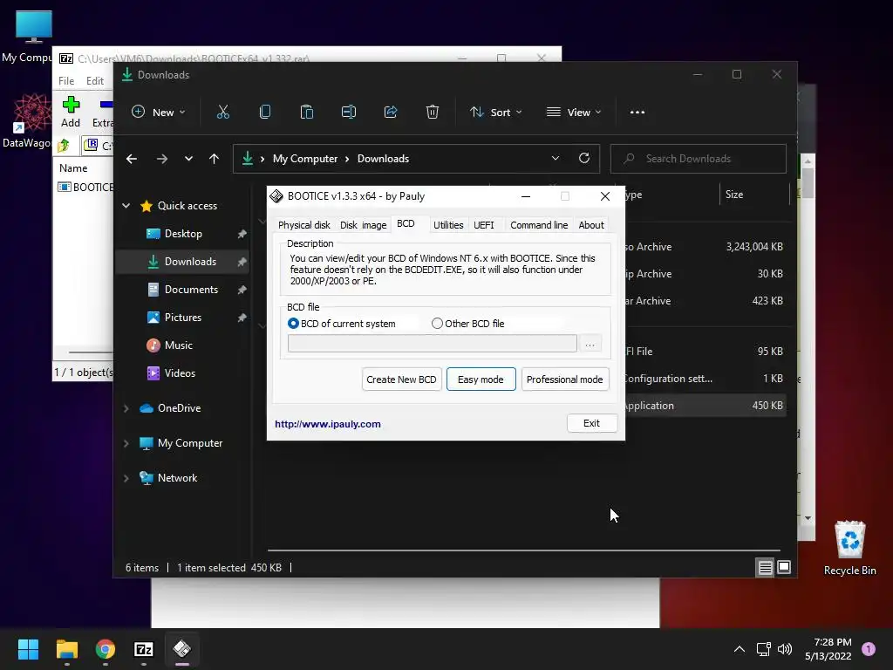Switch to the Command line tab

pos(539,225)
